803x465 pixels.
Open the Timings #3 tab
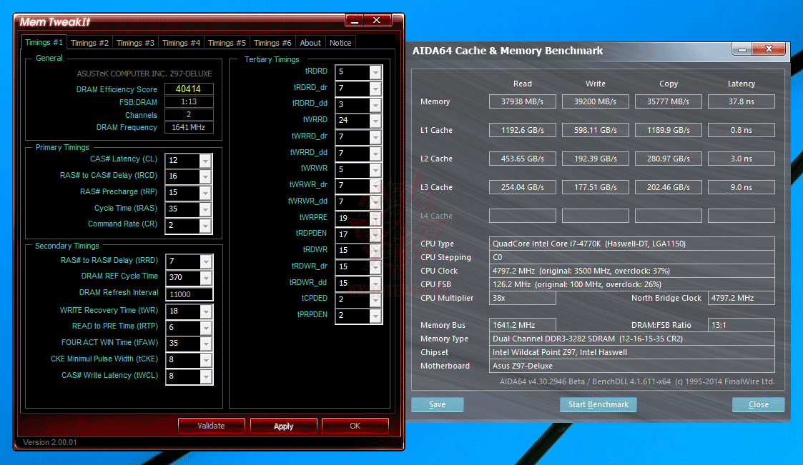pos(135,43)
